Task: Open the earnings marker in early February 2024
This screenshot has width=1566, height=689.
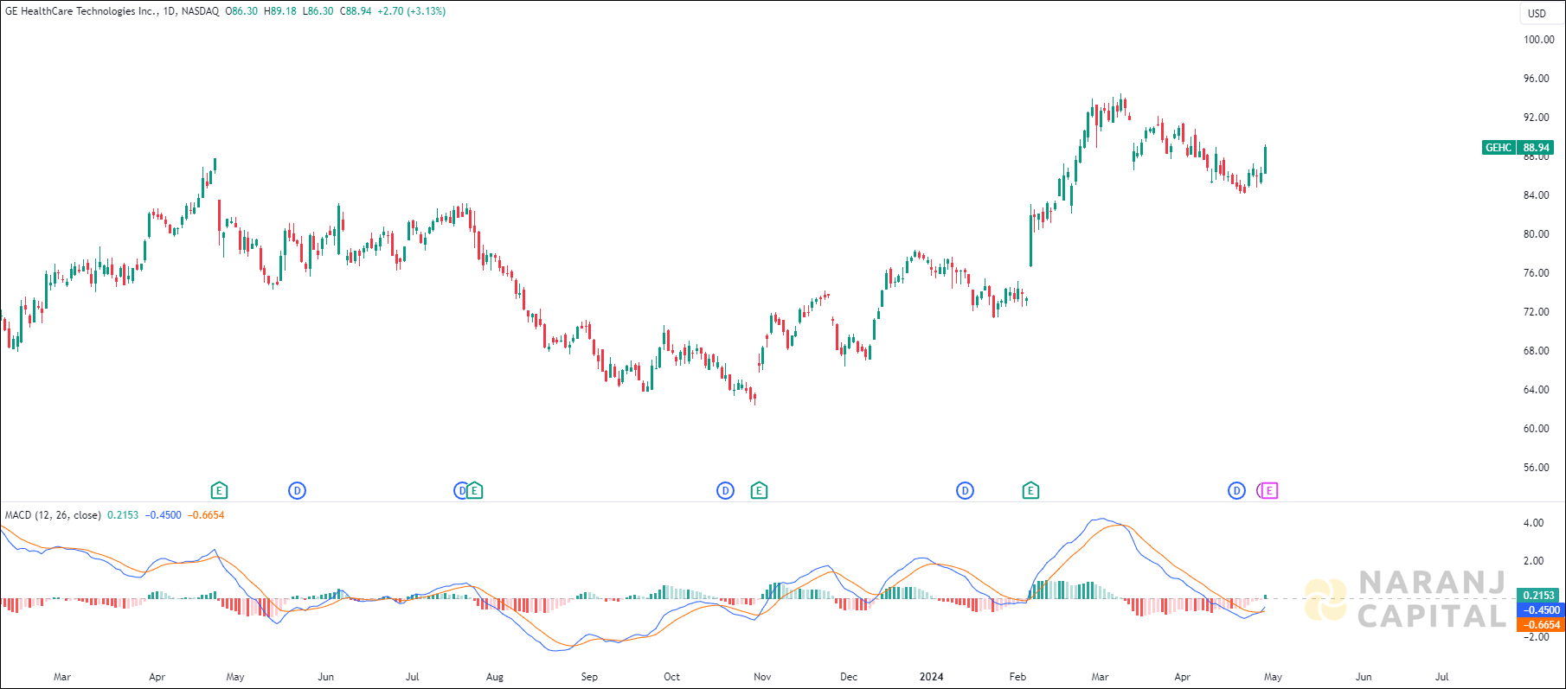Action: tap(1030, 491)
